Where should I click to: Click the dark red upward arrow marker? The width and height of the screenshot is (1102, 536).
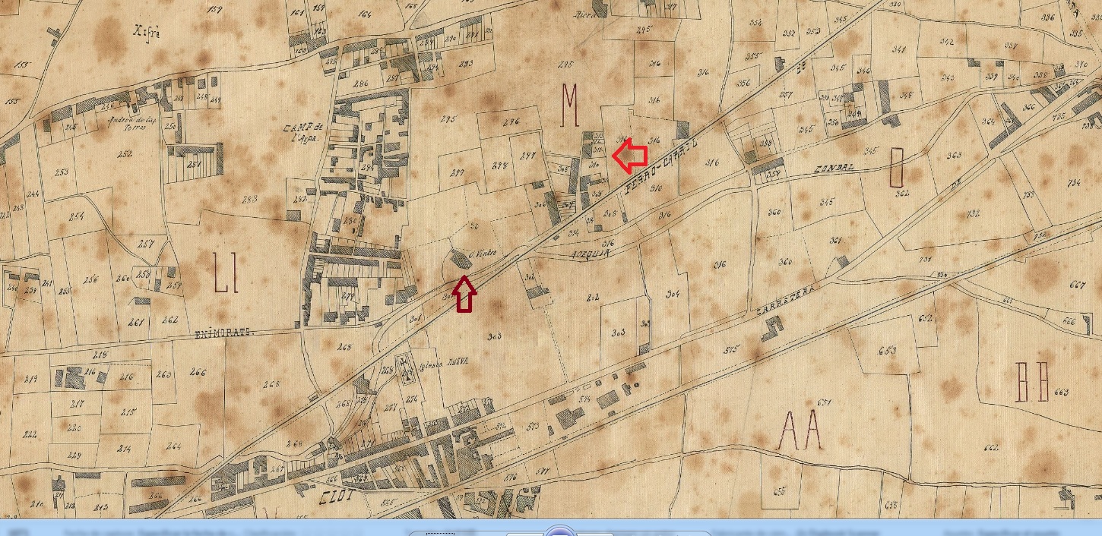point(464,294)
